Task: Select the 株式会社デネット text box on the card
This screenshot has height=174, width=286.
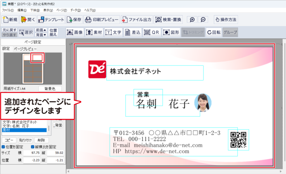Action: coord(155,73)
